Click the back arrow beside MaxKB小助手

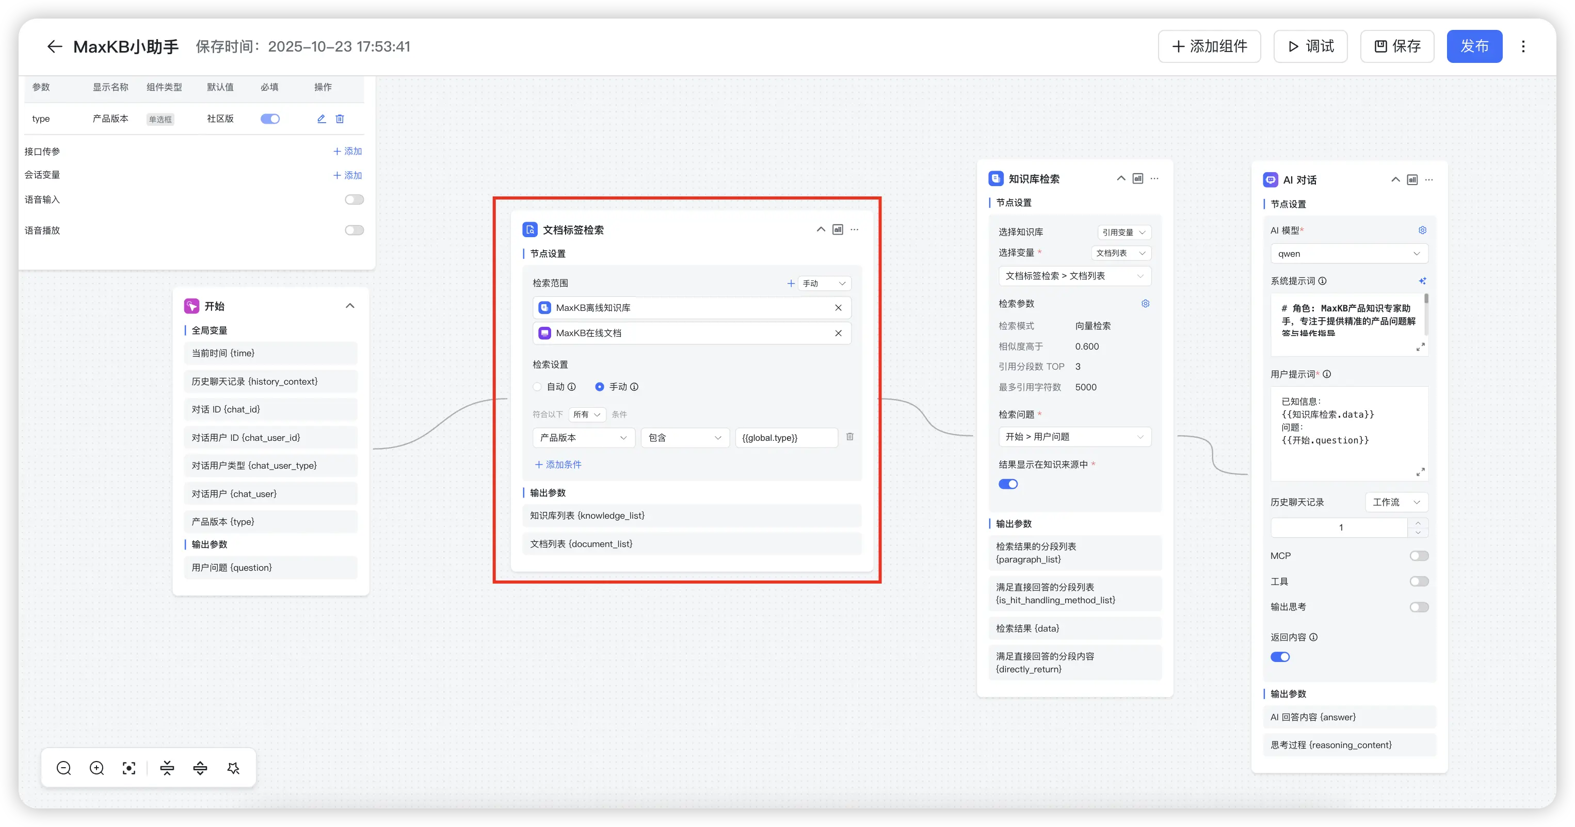click(x=54, y=46)
